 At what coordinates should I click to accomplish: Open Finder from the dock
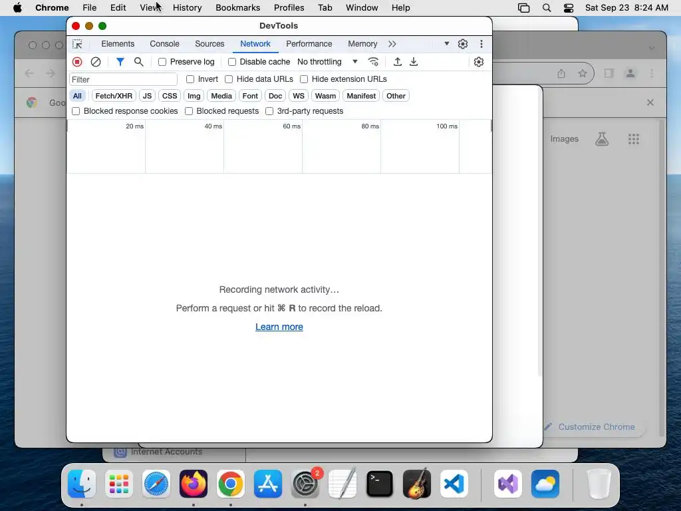(x=82, y=484)
